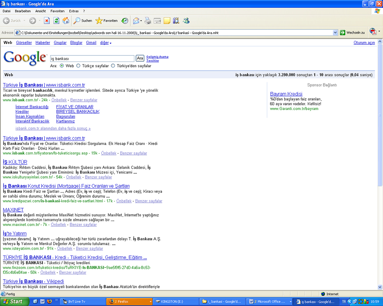Click the yellow note toolbar icon
The height and width of the screenshot is (306, 383).
point(167,21)
